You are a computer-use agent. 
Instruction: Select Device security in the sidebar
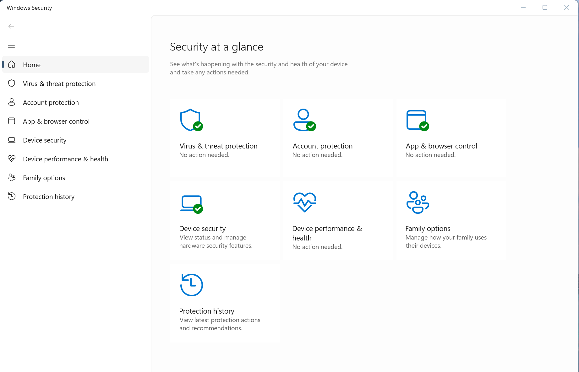click(45, 140)
